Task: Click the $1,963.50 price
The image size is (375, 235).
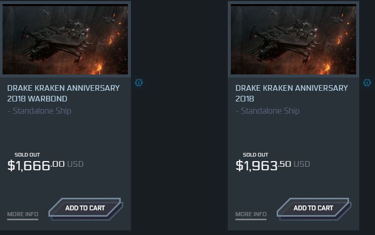Action: (264, 165)
